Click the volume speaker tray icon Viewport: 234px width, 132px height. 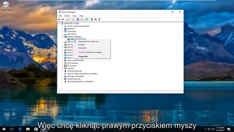pyautogui.click(x=213, y=129)
